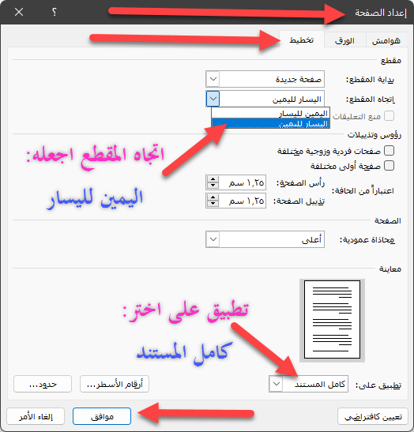Open the محاذاة عمودية dropdown arrow
414x432 pixels.
(213, 239)
